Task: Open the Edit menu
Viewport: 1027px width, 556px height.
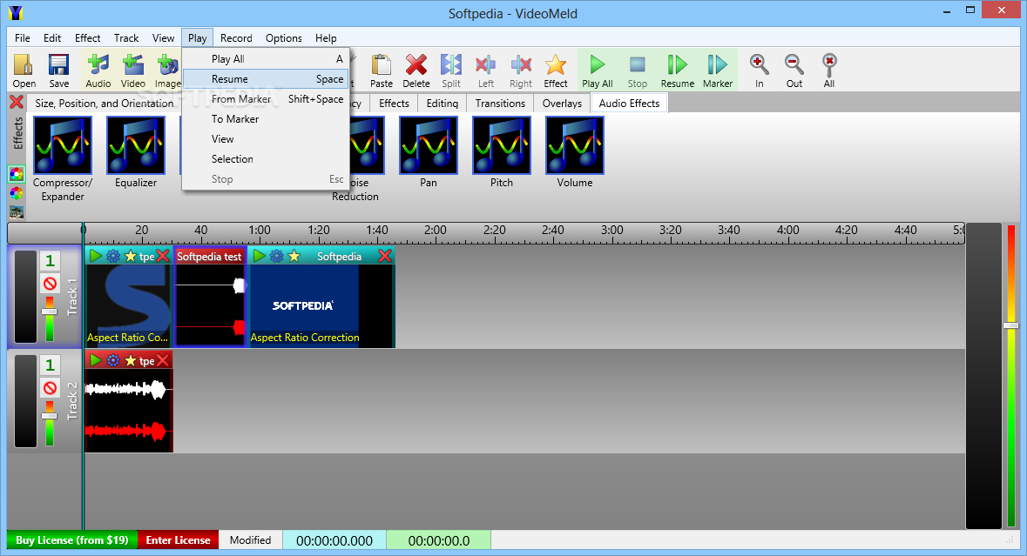Action: coord(52,38)
